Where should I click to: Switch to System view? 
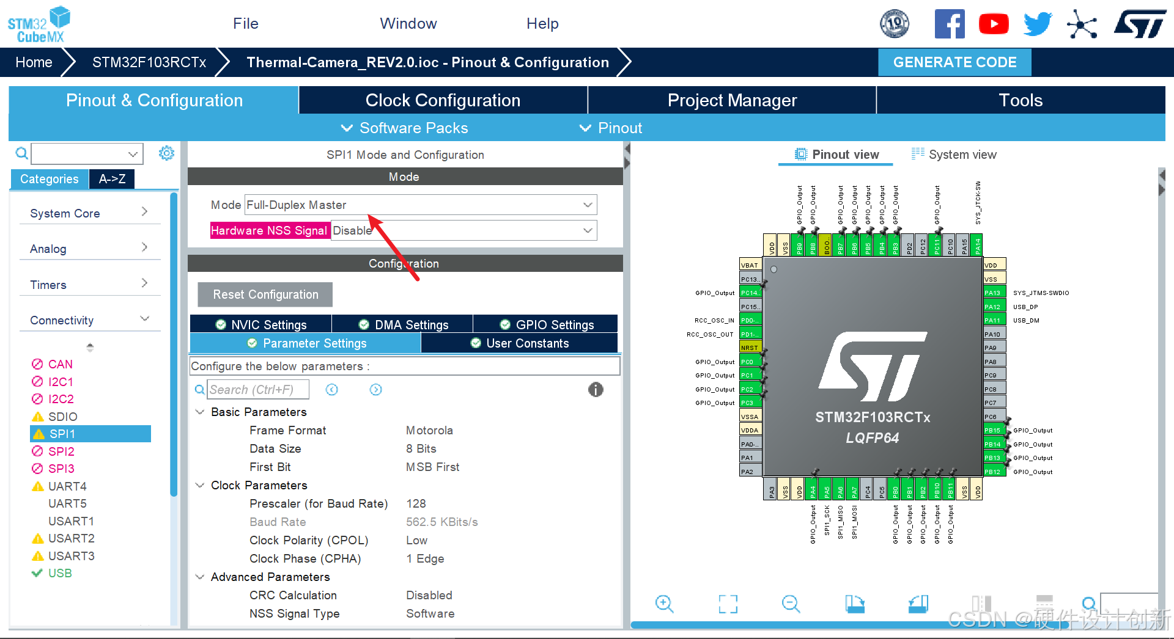[x=954, y=155]
